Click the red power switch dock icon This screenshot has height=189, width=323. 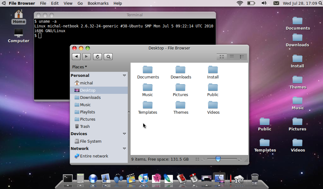point(181,179)
